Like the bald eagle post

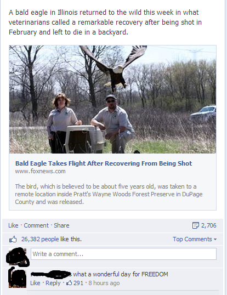[x=13, y=225]
